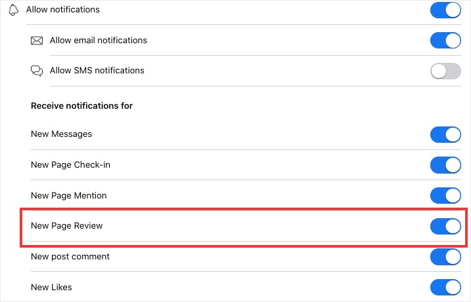
Task: Toggle off New Page Check-in switch
Action: pos(445,165)
